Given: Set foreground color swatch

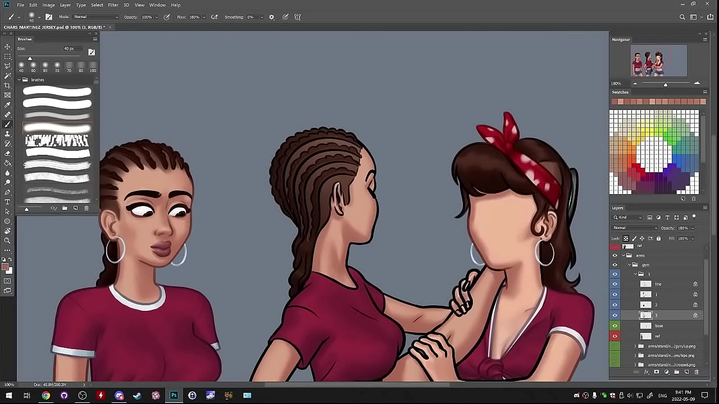Looking at the screenshot, I should pyautogui.click(x=5, y=267).
